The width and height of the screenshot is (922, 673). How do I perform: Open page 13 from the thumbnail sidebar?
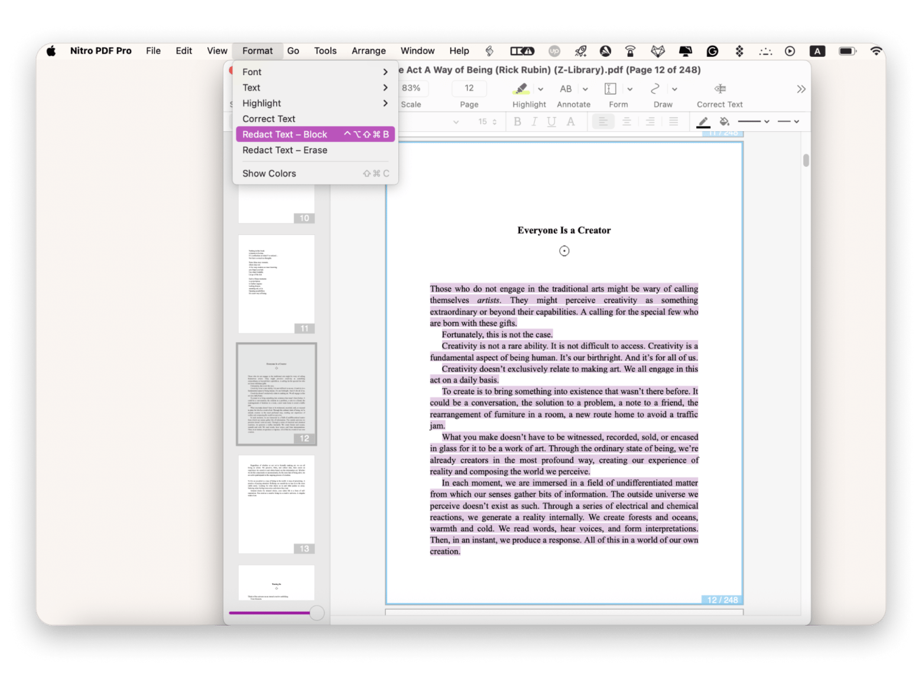coord(276,503)
